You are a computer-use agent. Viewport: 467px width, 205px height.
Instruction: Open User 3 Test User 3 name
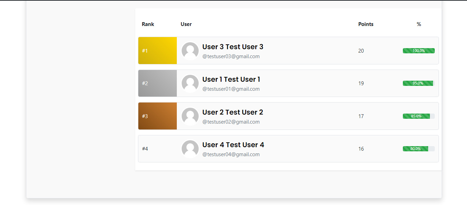(233, 47)
